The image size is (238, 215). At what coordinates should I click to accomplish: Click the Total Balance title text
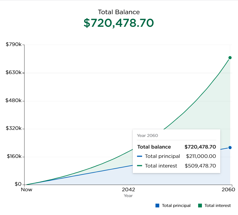coord(119,12)
